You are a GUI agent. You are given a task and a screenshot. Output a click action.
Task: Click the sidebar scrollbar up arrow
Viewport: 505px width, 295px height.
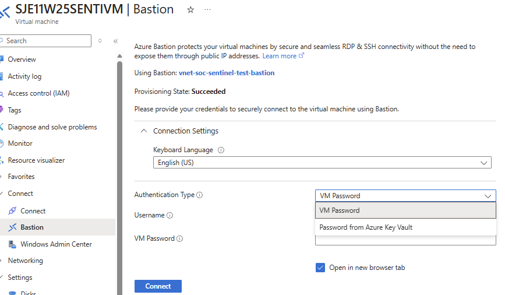[x=120, y=56]
